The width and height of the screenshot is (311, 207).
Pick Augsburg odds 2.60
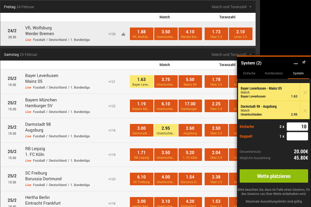[x=190, y=130]
